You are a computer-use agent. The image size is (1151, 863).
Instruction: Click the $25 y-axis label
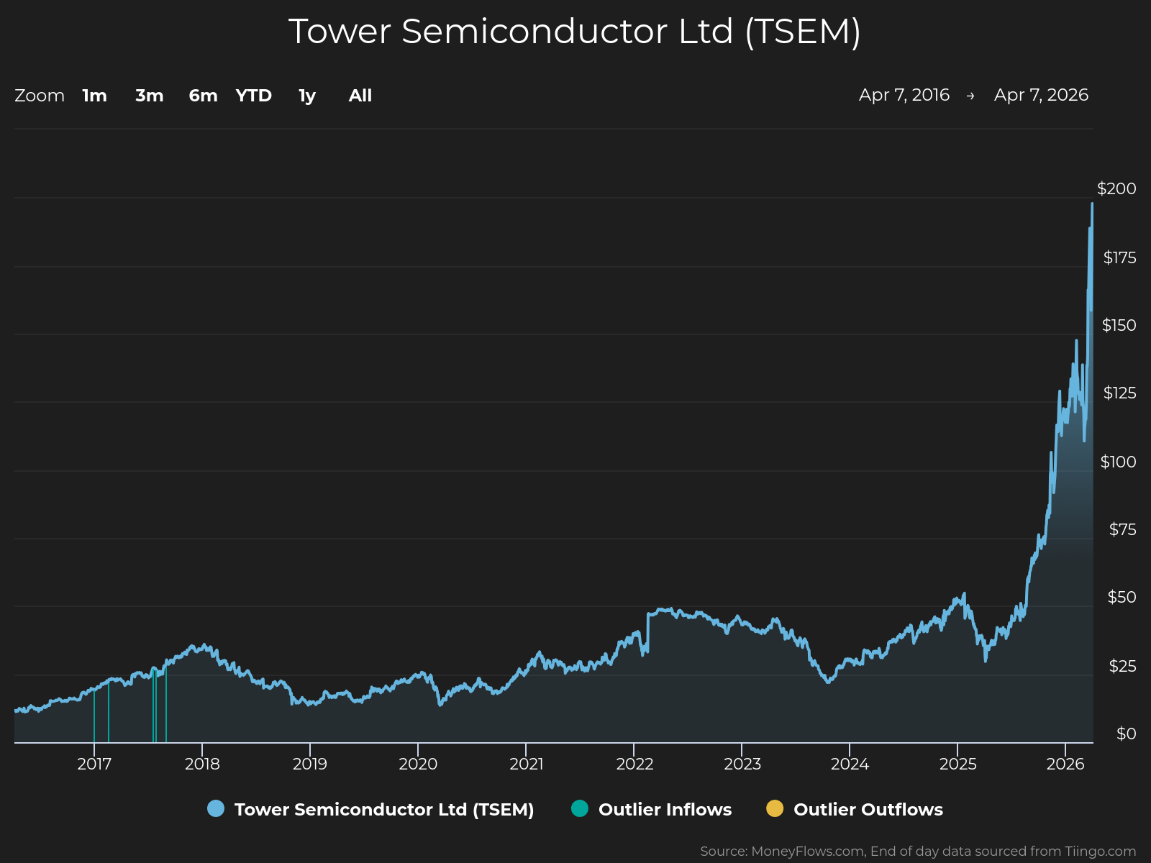pos(1122,666)
